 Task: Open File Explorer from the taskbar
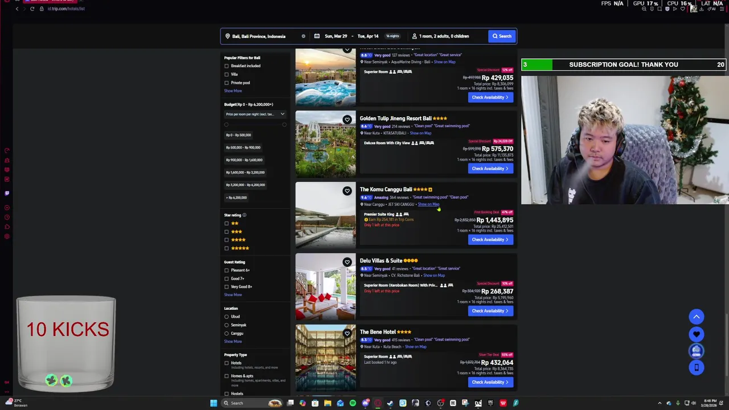point(327,403)
